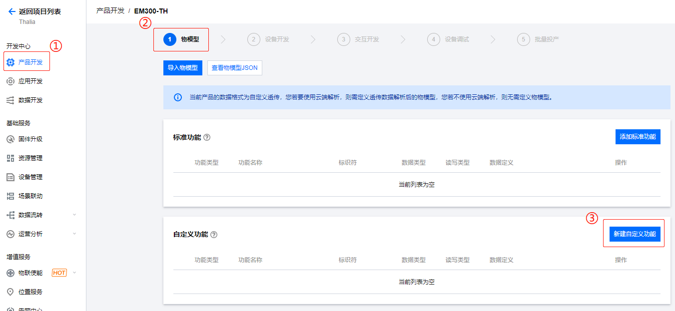Click the help icon beside 自定义功能
The image size is (675, 311).
click(x=214, y=235)
